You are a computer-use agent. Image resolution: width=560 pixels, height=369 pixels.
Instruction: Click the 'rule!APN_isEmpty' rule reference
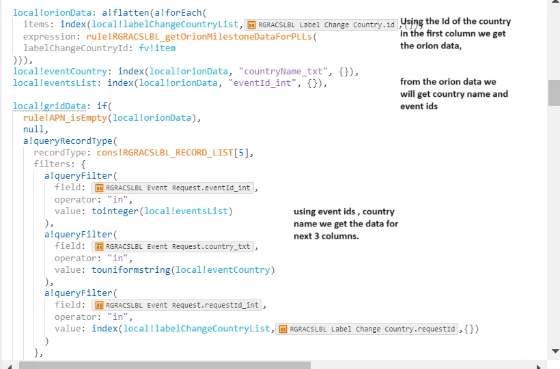(65, 118)
